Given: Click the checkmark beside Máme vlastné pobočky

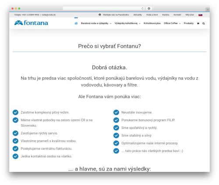Looking at the screenshot, I should 15,120.
